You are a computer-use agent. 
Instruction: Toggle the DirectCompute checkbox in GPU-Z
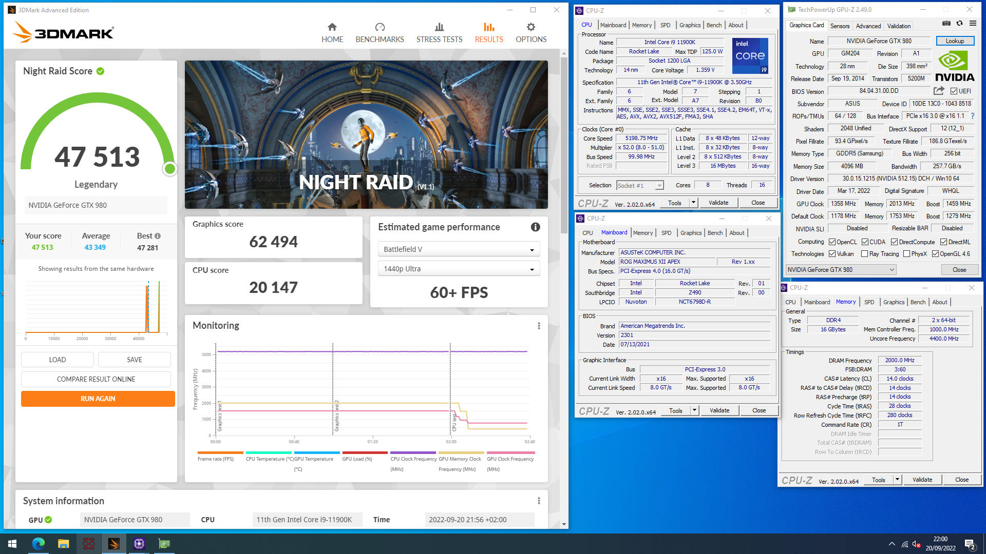[x=894, y=242]
